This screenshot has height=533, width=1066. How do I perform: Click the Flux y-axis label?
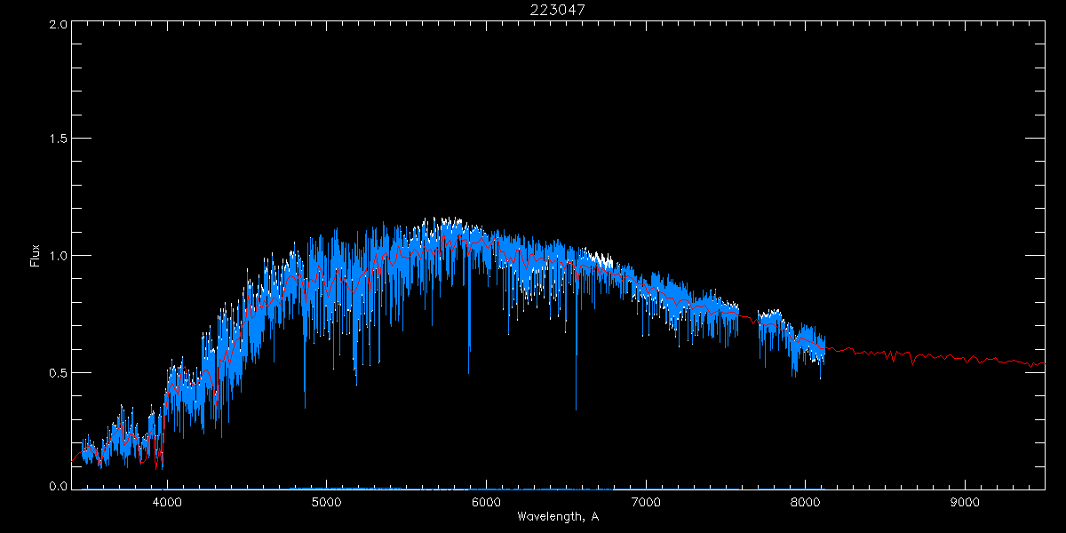point(36,256)
